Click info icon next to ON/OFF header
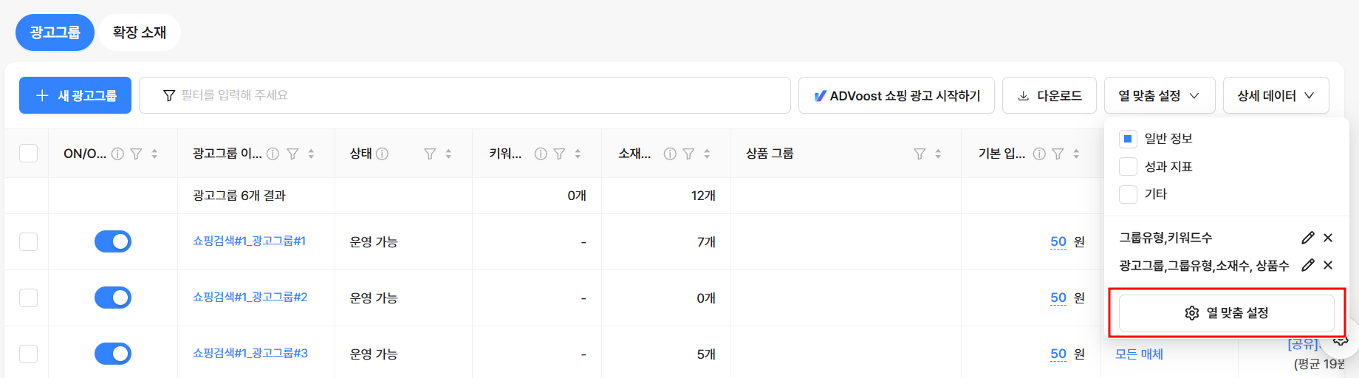The height and width of the screenshot is (378, 1359). [117, 154]
